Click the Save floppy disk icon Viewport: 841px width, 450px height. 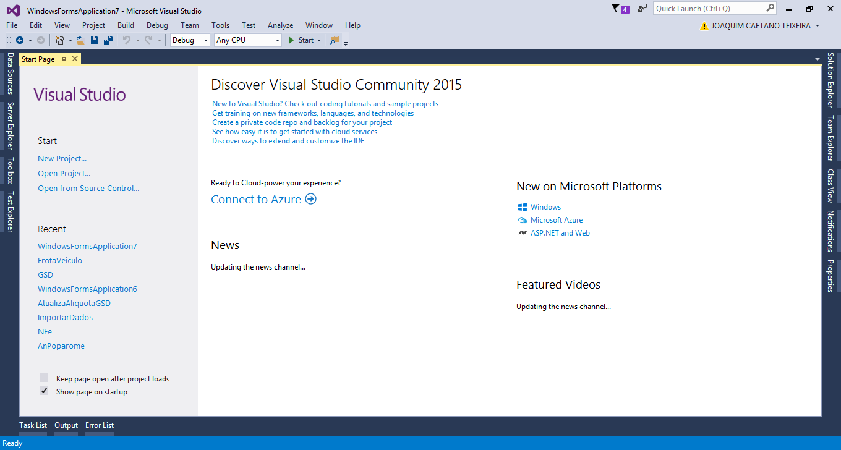(95, 40)
